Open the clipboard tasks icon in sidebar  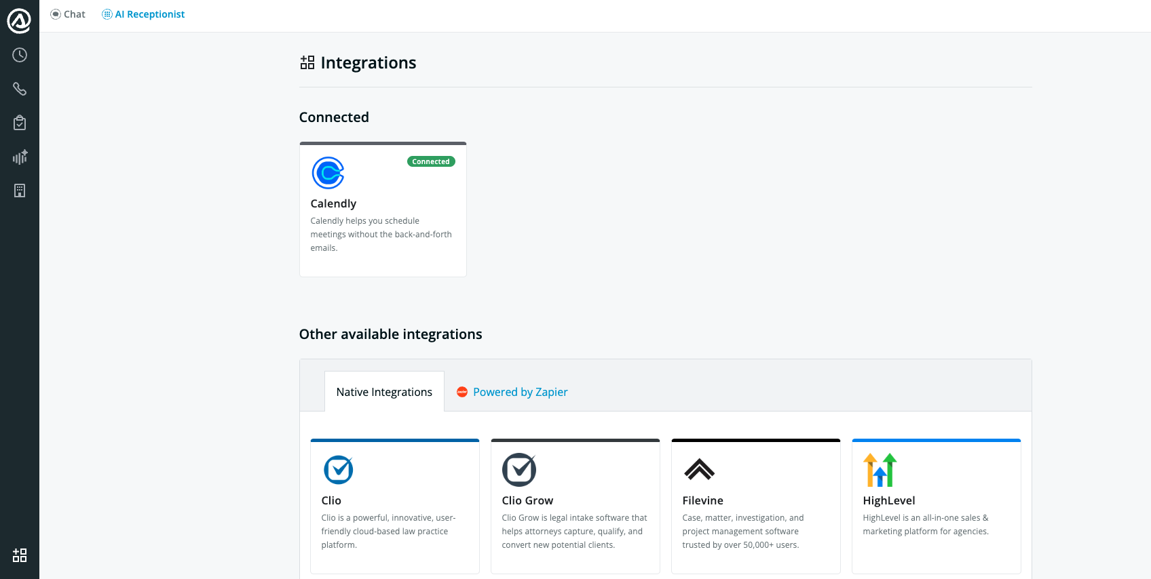(20, 123)
